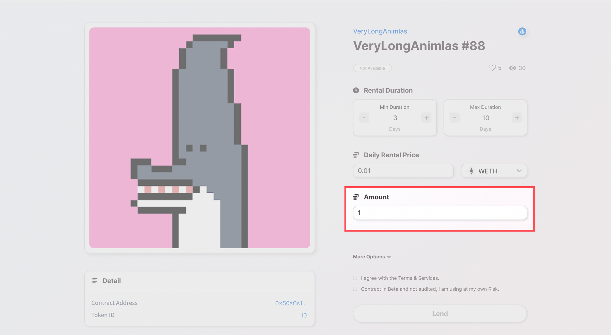Decrease Min Duration with minus
The height and width of the screenshot is (335, 611).
(364, 118)
